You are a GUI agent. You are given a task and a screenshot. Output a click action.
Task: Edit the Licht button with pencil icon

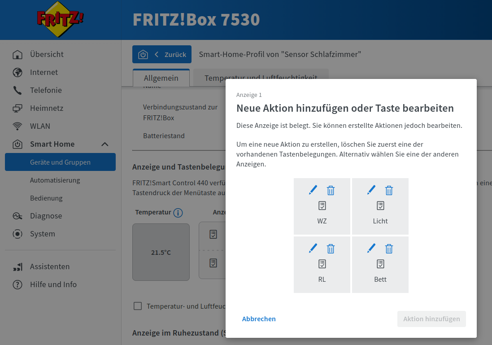[371, 190]
